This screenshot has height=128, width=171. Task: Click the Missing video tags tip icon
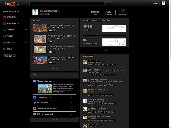click(x=35, y=81)
